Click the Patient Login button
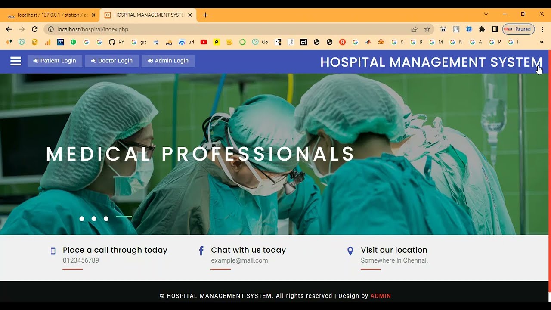This screenshot has width=551, height=310. pyautogui.click(x=55, y=61)
